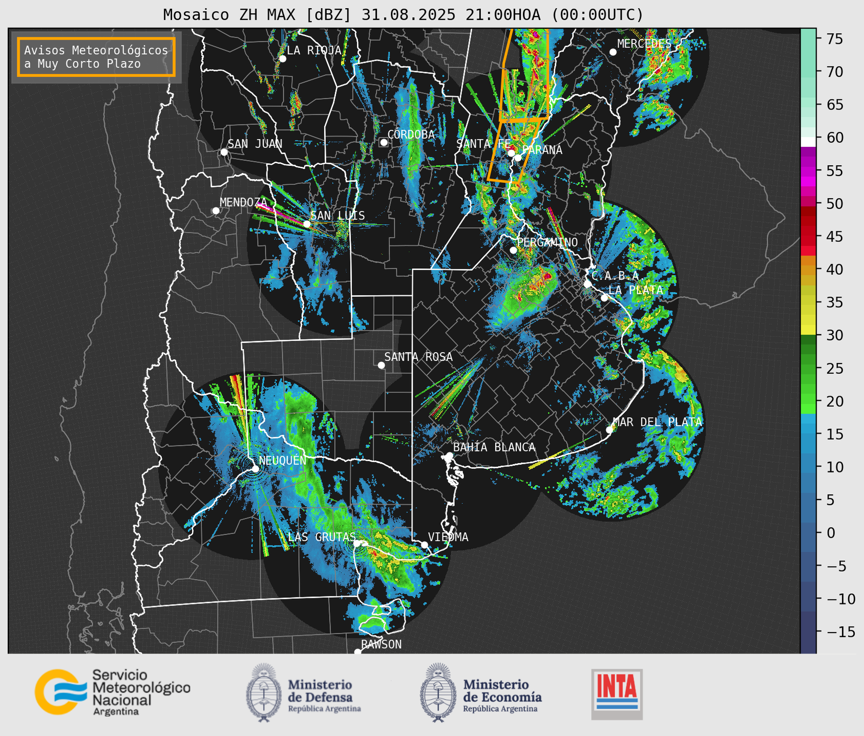The height and width of the screenshot is (736, 864).
Task: Select the Avisos Meteorológicos a Muy Corto Plazo legend box
Action: pos(96,57)
